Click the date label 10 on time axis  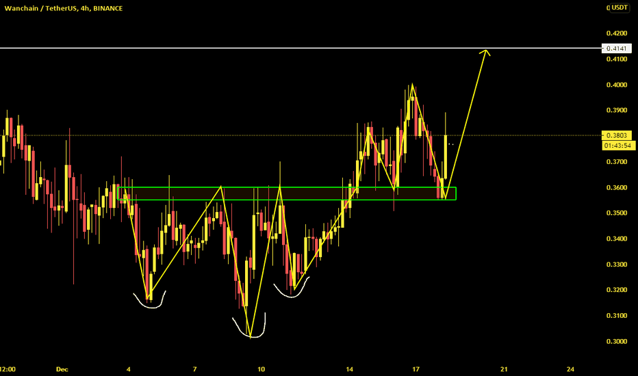(261, 369)
